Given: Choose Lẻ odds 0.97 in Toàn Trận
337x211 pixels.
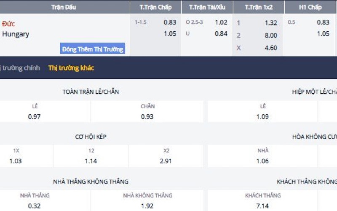Looking at the screenshot, I should click(x=35, y=116).
